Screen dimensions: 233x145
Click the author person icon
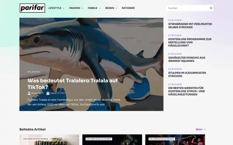(x=29, y=93)
